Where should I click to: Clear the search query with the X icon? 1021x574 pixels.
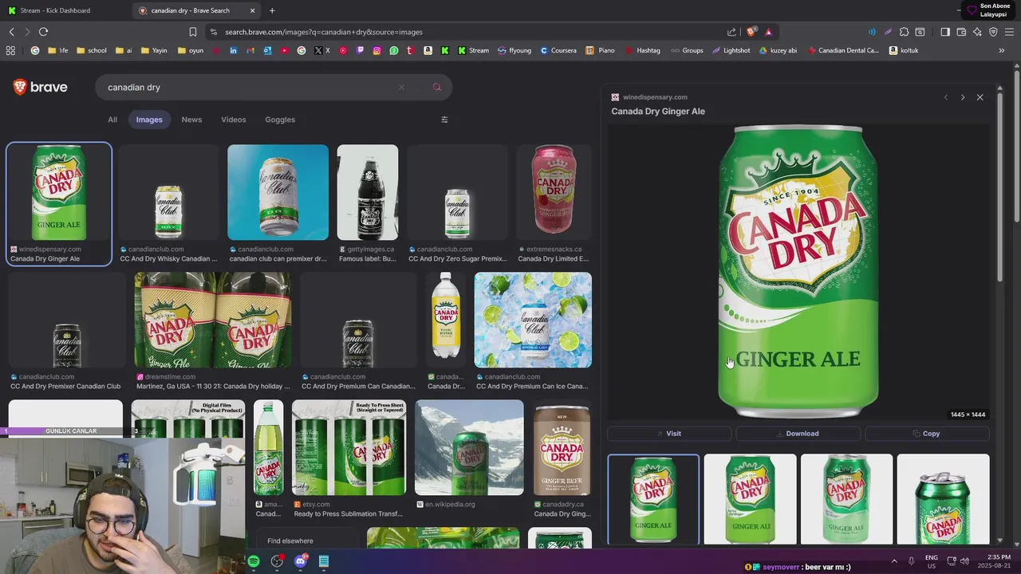click(401, 87)
